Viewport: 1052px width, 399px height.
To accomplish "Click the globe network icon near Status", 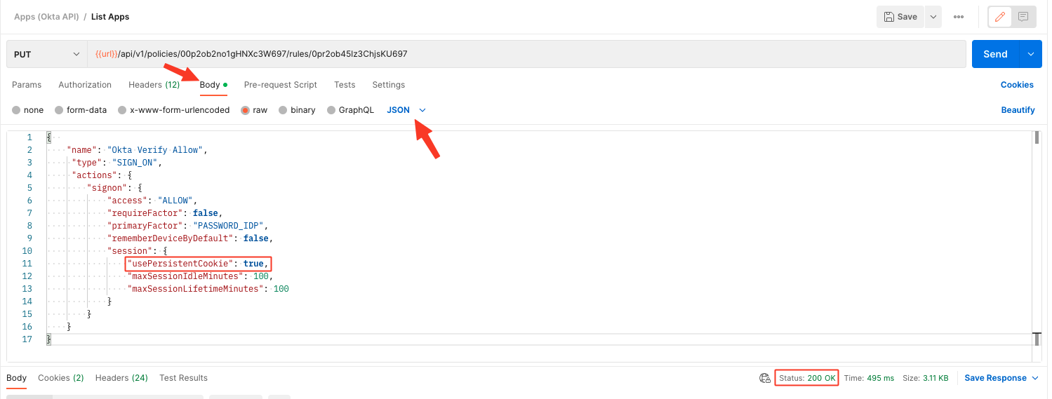I will (764, 378).
